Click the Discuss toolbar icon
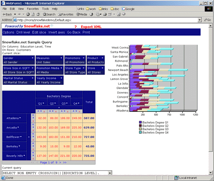This screenshot has width=214, height=181. 124,14
